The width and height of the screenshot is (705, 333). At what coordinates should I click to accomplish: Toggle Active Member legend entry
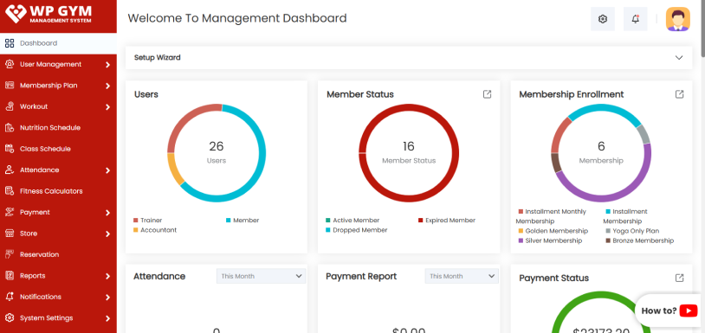[352, 221]
